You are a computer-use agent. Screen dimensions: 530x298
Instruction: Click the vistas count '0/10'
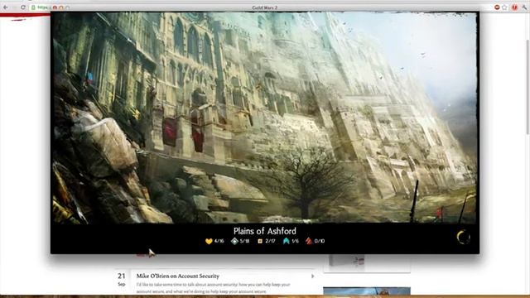pos(320,241)
